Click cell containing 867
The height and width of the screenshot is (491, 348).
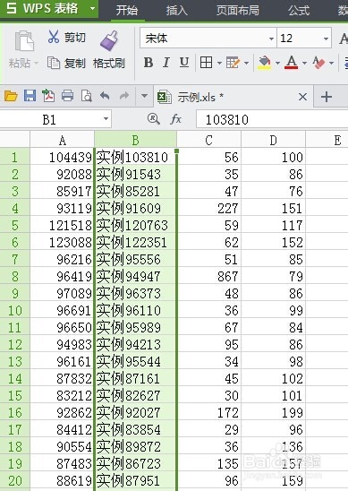pyautogui.click(x=208, y=276)
